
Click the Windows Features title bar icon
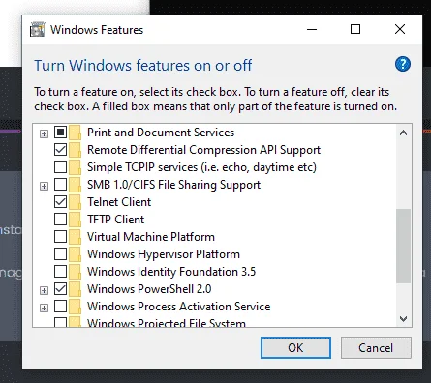(37, 30)
